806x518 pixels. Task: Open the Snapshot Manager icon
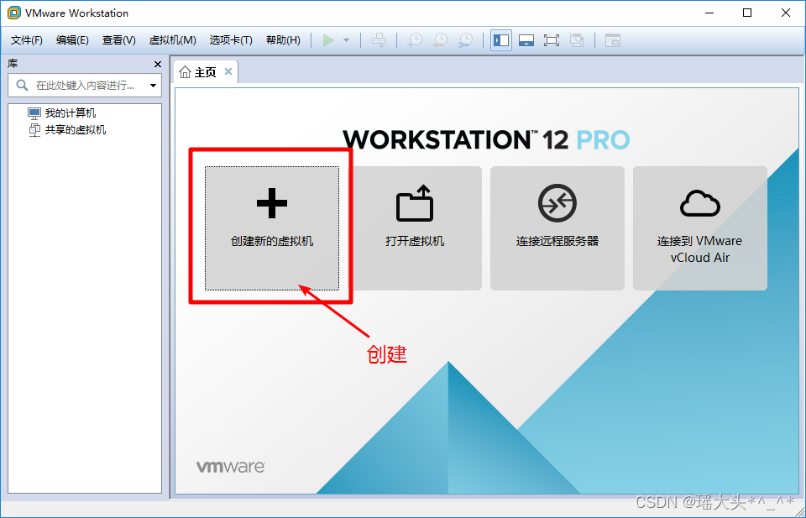(x=466, y=39)
